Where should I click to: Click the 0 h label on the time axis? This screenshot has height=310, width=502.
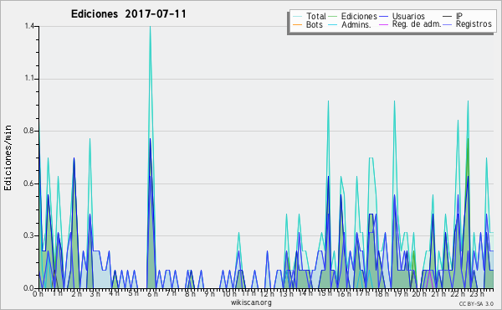38,293
